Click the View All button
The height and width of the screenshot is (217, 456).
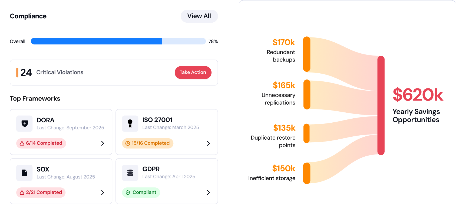[x=199, y=16]
